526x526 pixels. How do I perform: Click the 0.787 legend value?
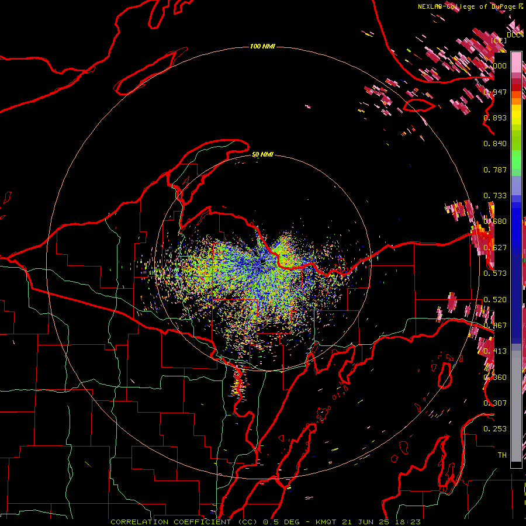pos(495,169)
